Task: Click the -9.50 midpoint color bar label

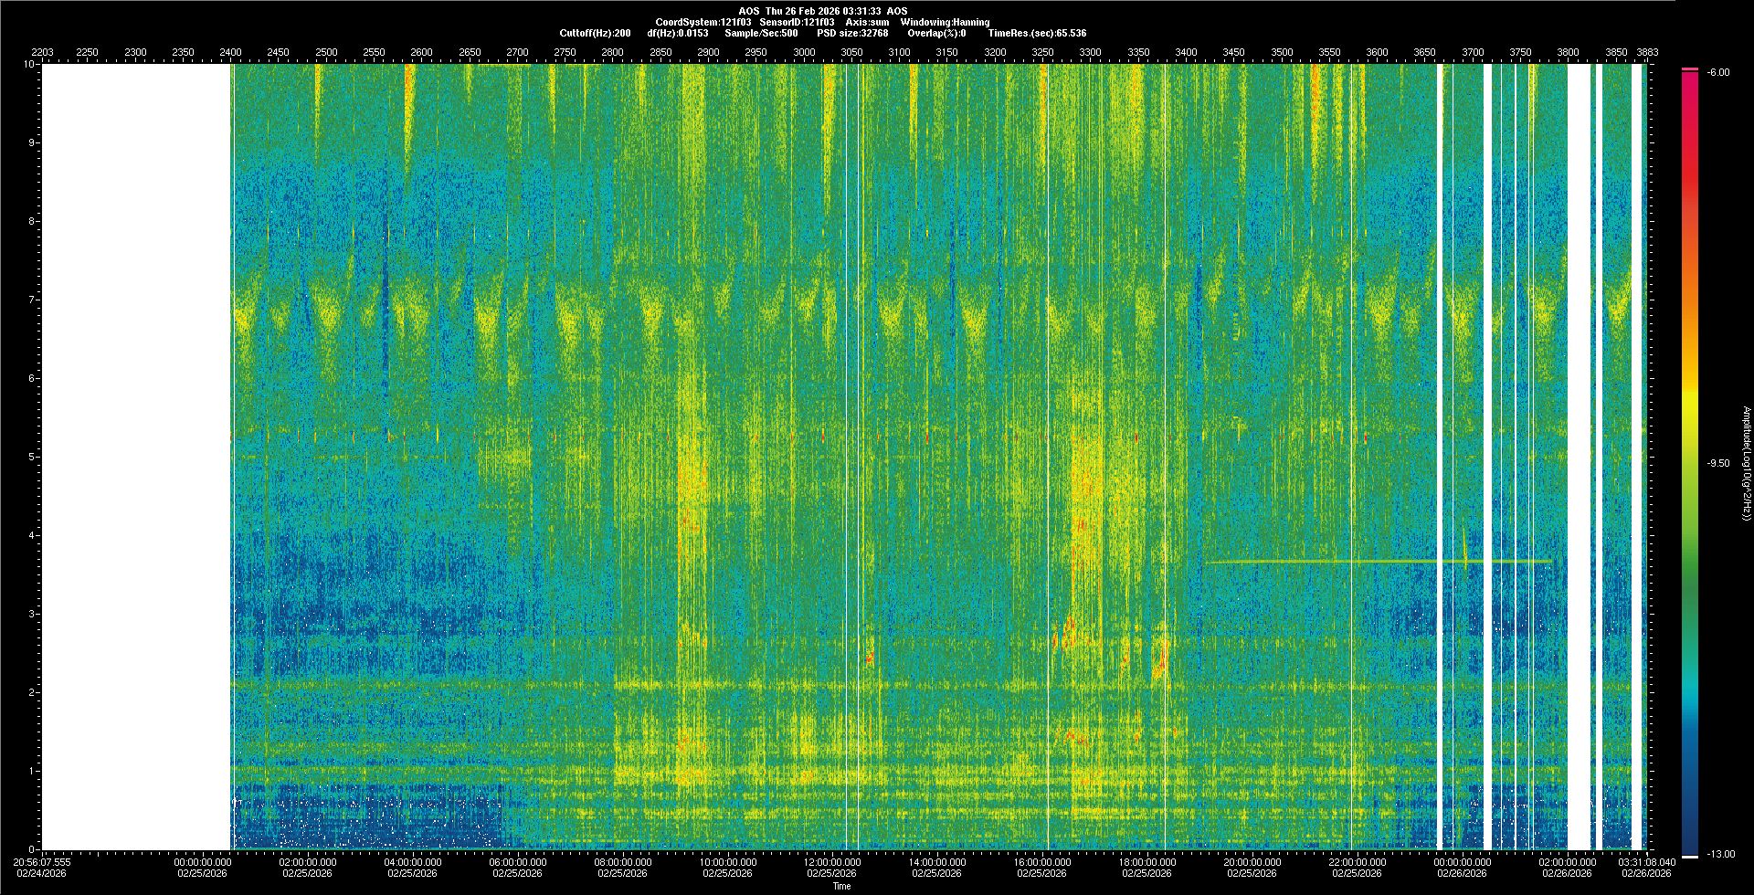Action: [x=1717, y=463]
